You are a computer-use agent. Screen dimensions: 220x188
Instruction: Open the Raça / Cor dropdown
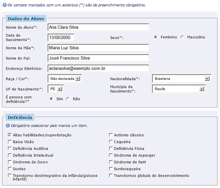[65, 79]
